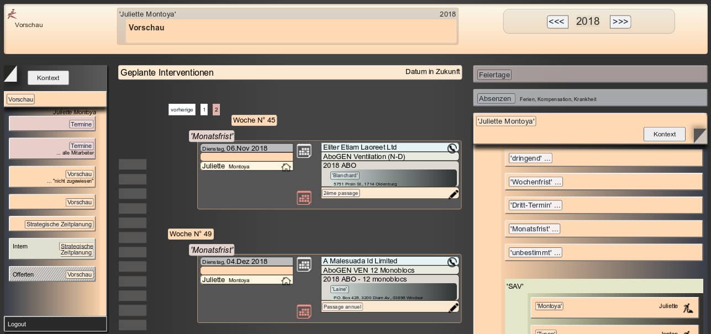Click the phone icon beside Eliter Etiam Laoreet Ltd
The width and height of the screenshot is (711, 334).
click(452, 148)
